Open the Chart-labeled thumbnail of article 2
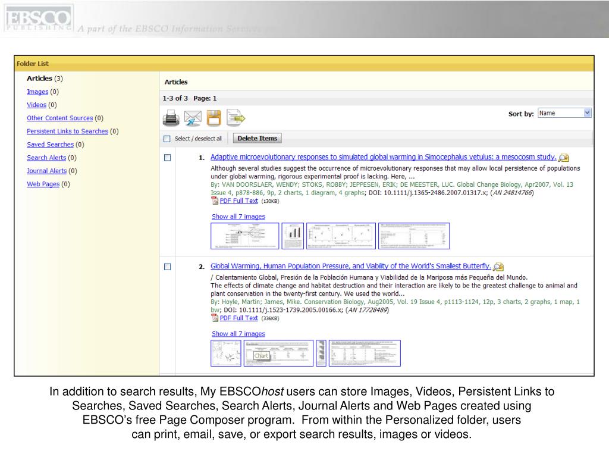The image size is (609, 457). (x=278, y=353)
